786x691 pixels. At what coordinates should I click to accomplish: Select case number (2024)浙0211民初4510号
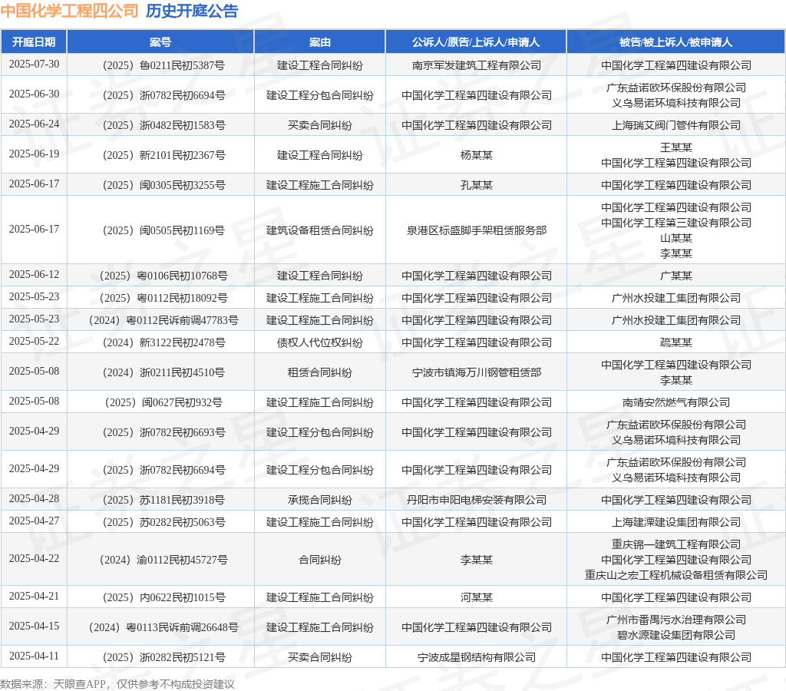click(164, 372)
